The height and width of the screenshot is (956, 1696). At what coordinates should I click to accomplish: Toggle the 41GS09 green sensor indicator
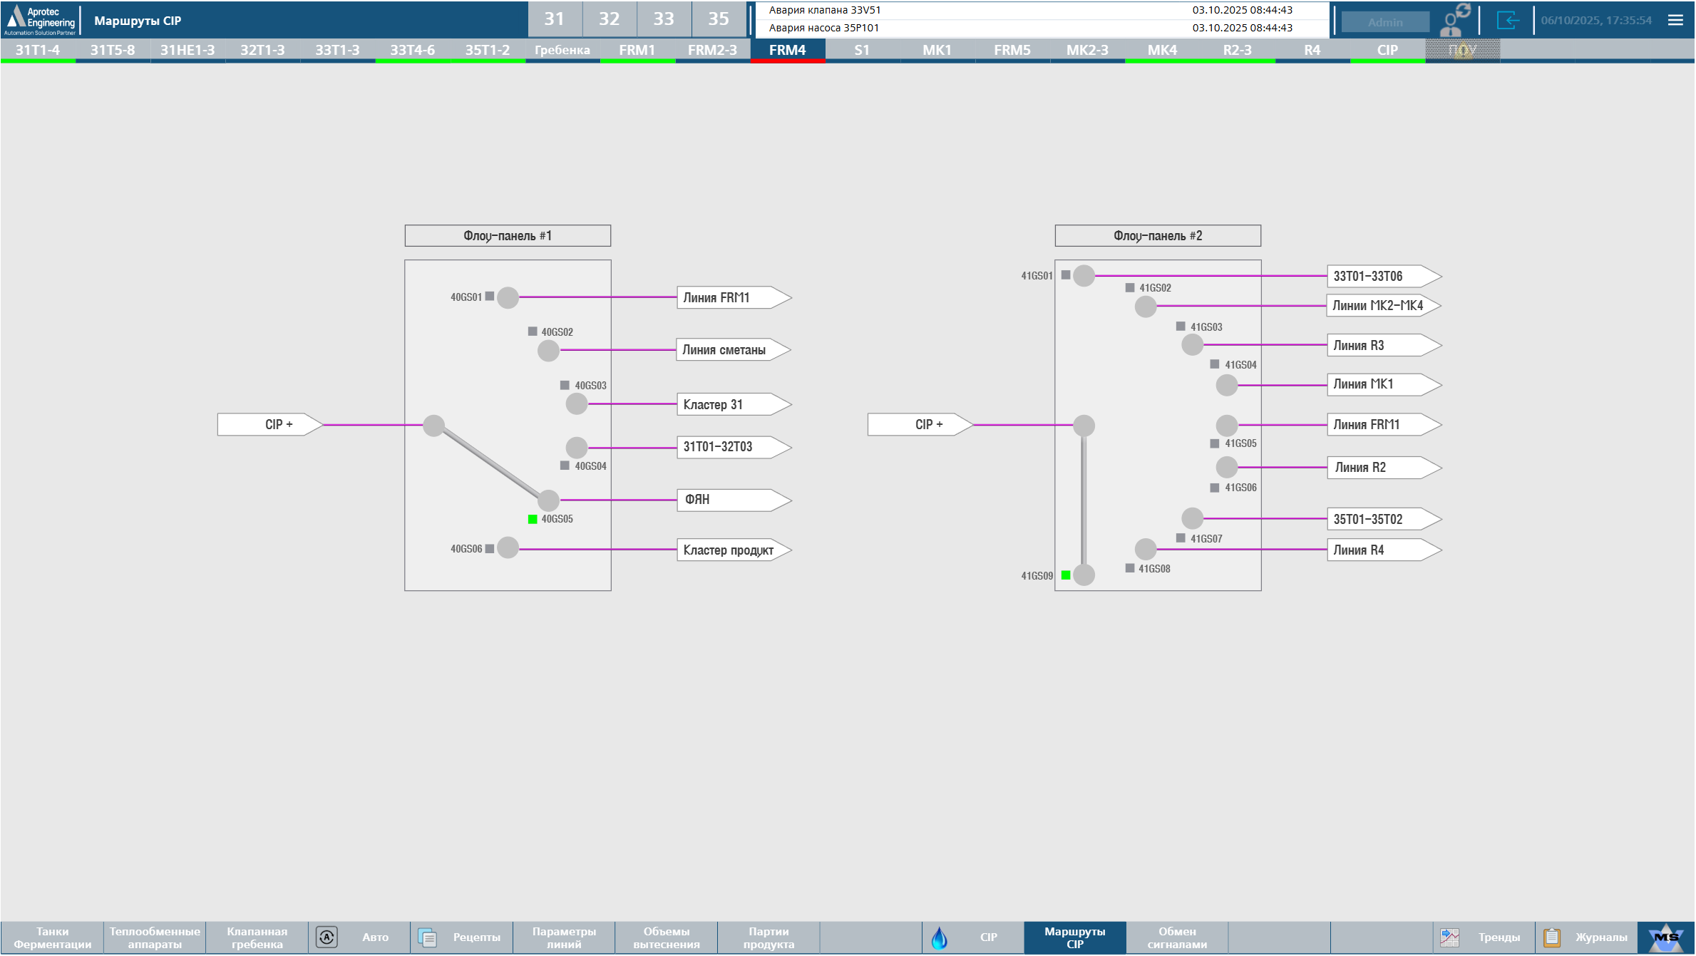click(1066, 575)
